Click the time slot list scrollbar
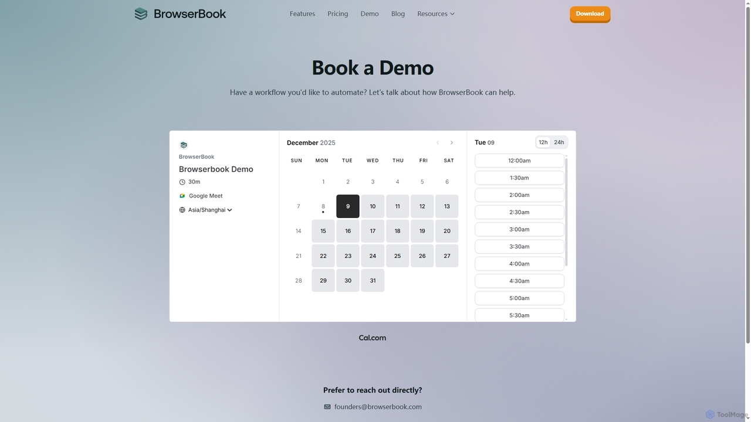Screen dimensions: 751x422 coord(566,211)
